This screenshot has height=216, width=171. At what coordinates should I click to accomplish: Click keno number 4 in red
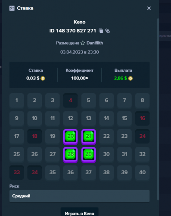pyautogui.click(x=71, y=100)
